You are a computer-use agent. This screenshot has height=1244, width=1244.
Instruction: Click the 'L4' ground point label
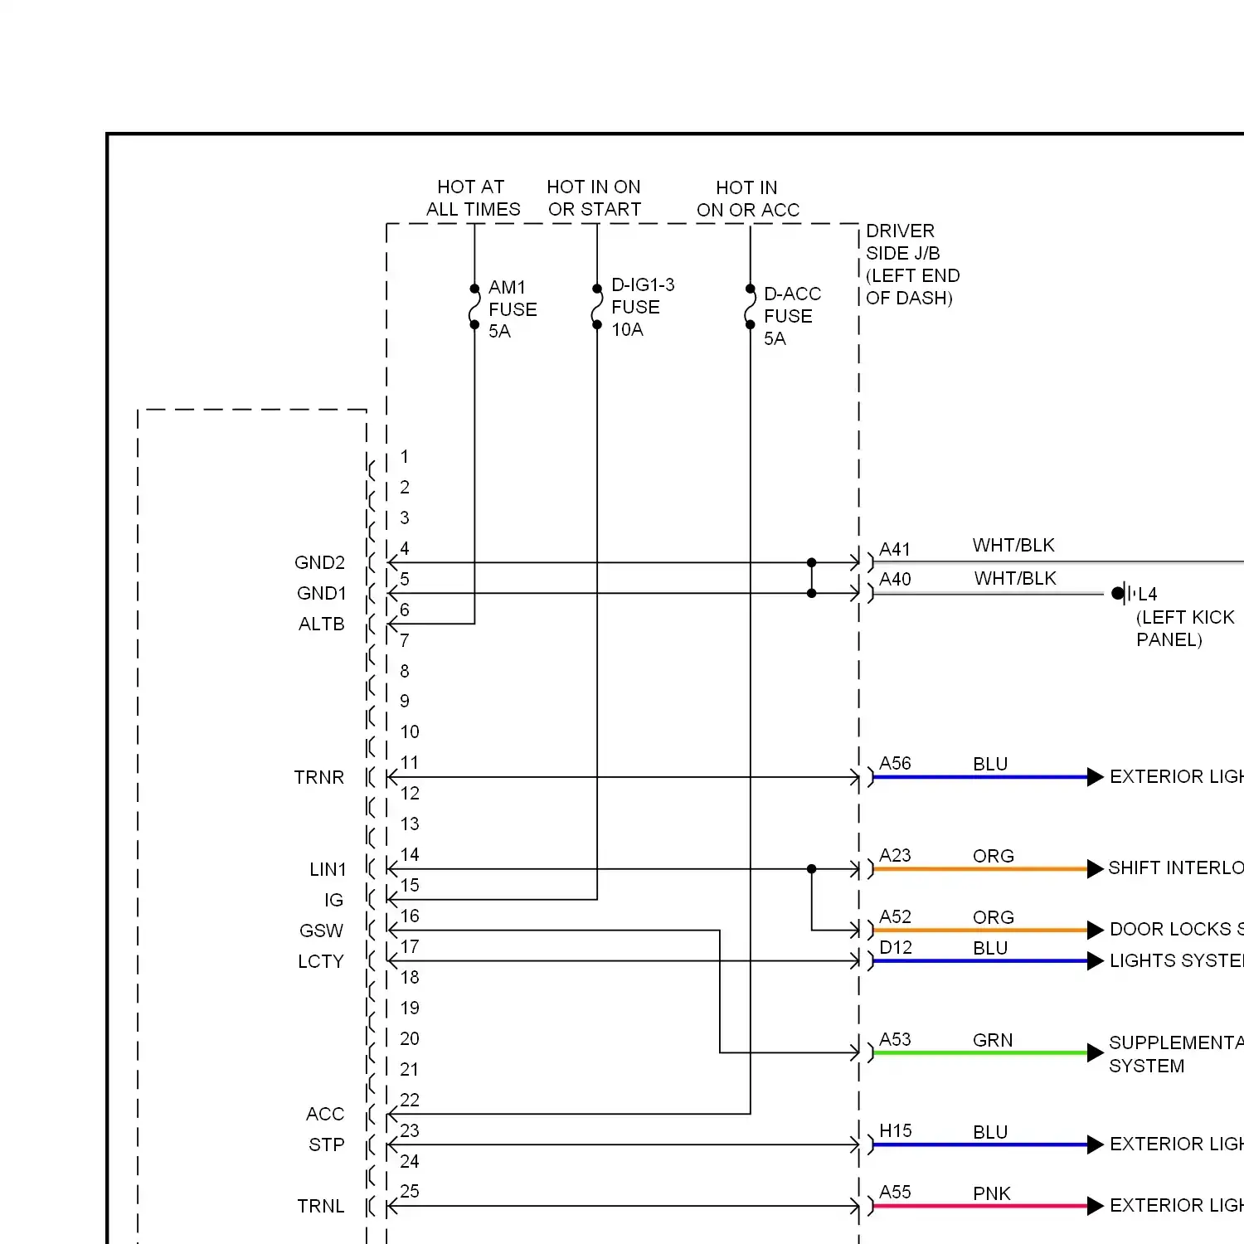coord(1148,594)
